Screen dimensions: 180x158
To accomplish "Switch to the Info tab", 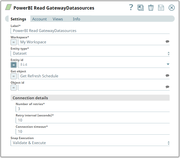I will point(76,19).
